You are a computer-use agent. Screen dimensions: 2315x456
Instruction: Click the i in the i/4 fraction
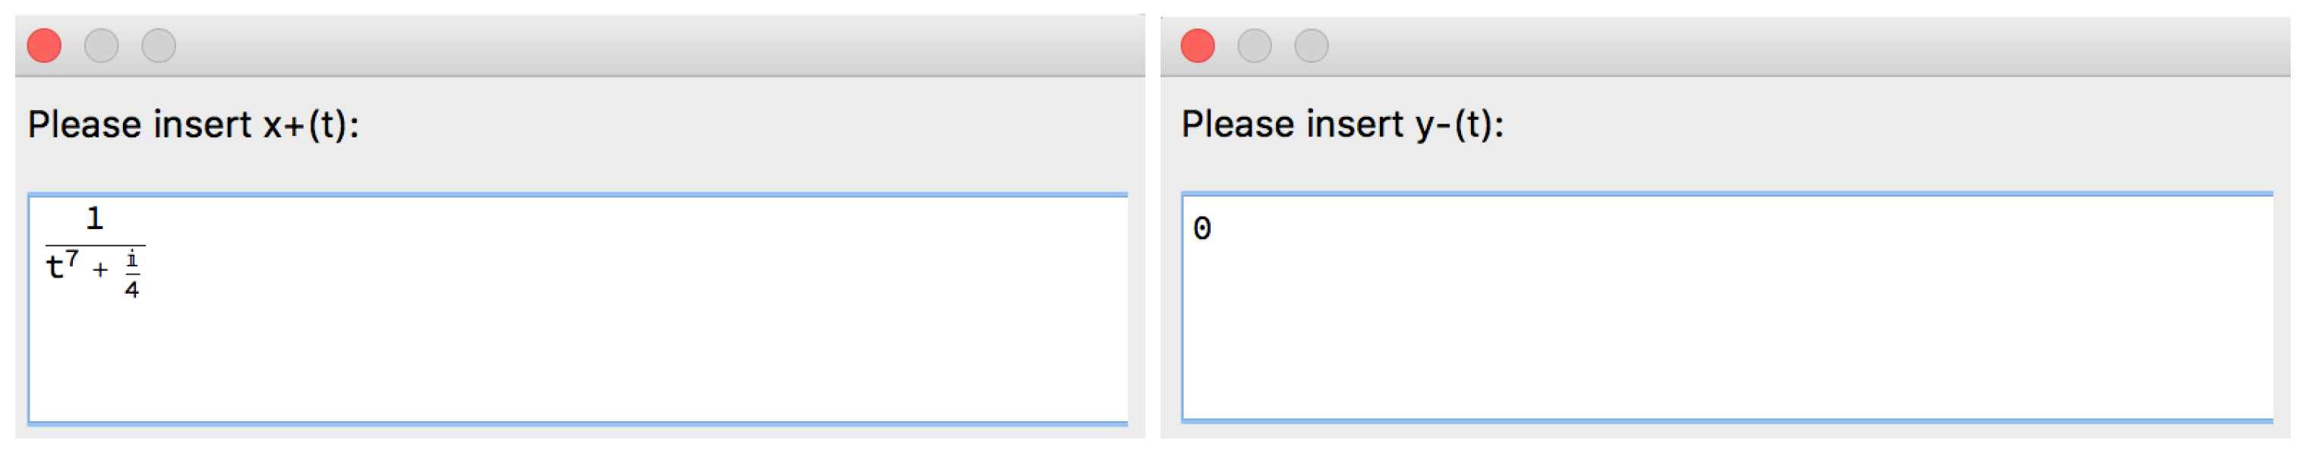pos(132,259)
